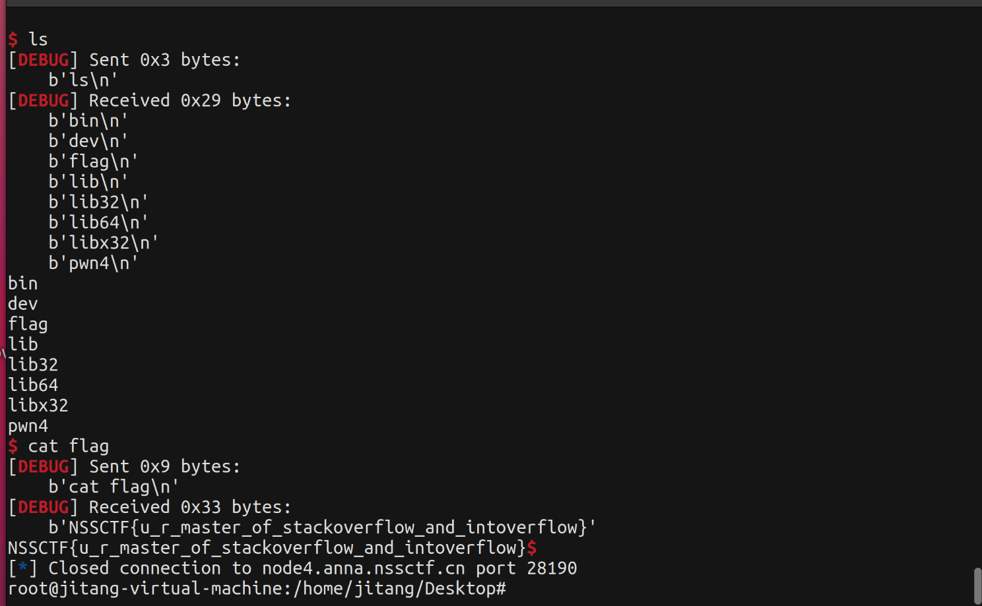982x606 pixels.
Task: Click the "Received 0x29 bytes" debug line
Action: (x=189, y=100)
